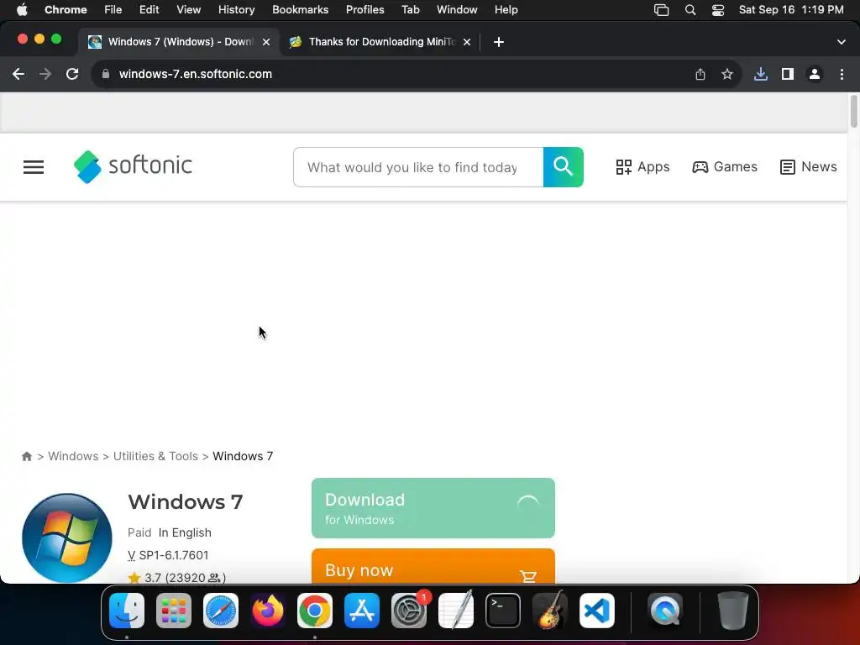Open App Store from the Dock

(362, 611)
